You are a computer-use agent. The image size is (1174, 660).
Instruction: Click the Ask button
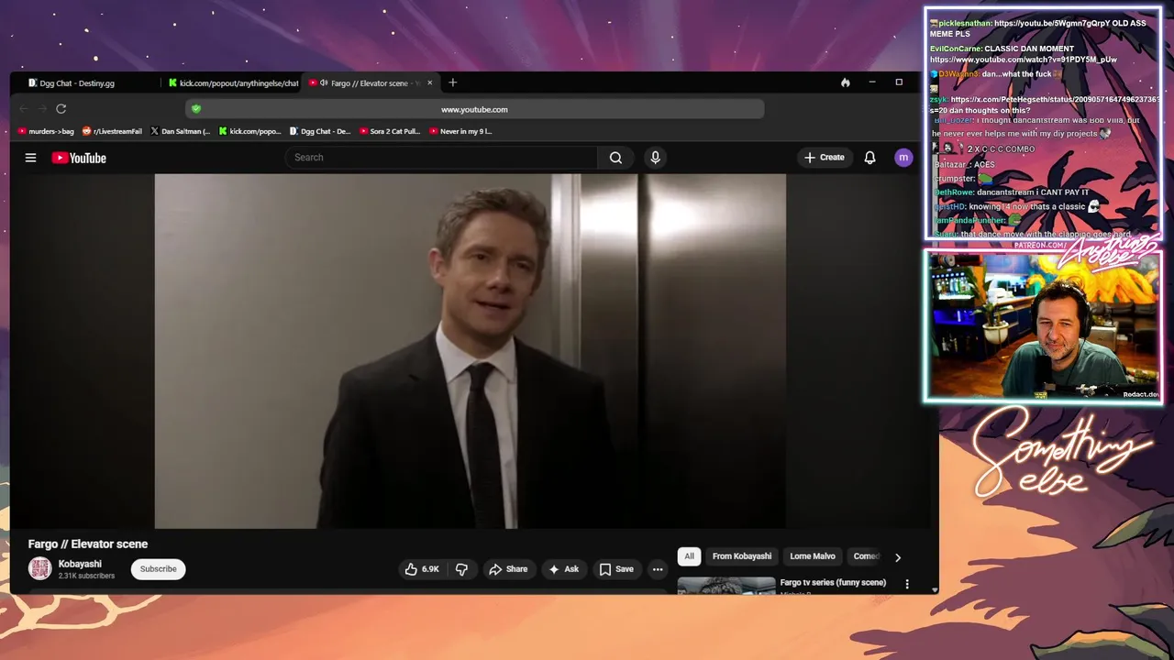(563, 569)
